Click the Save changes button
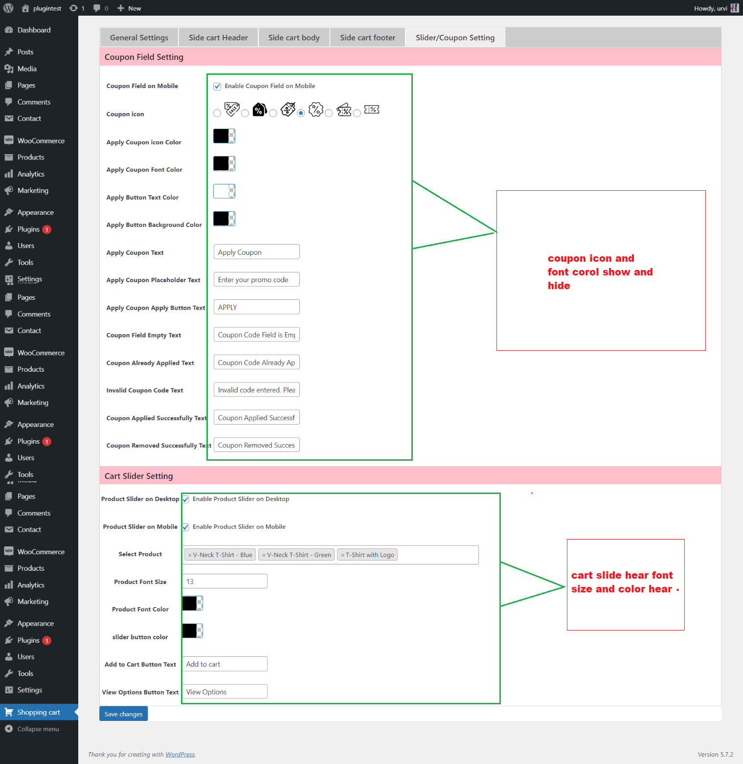Image resolution: width=743 pixels, height=764 pixels. pyautogui.click(x=123, y=714)
